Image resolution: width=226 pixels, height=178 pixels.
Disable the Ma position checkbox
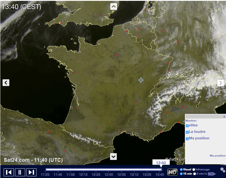(x=187, y=139)
